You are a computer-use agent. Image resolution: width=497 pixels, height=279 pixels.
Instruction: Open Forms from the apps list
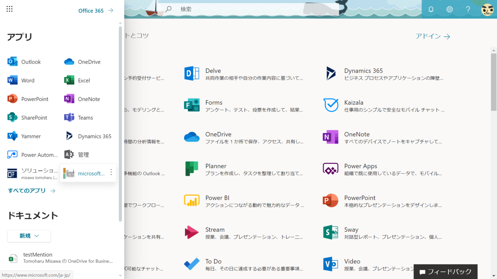pos(244,106)
